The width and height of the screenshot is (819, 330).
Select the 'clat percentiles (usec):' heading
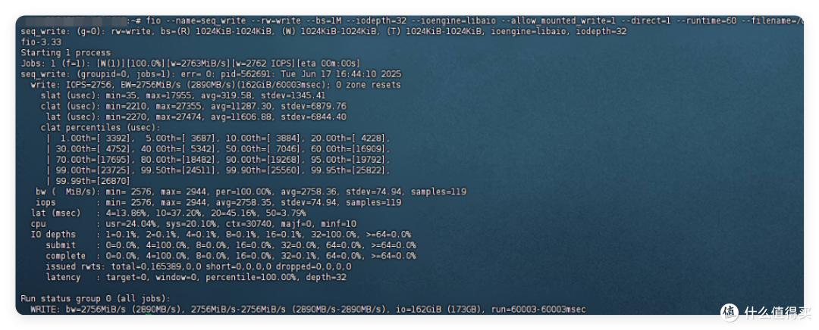point(100,127)
